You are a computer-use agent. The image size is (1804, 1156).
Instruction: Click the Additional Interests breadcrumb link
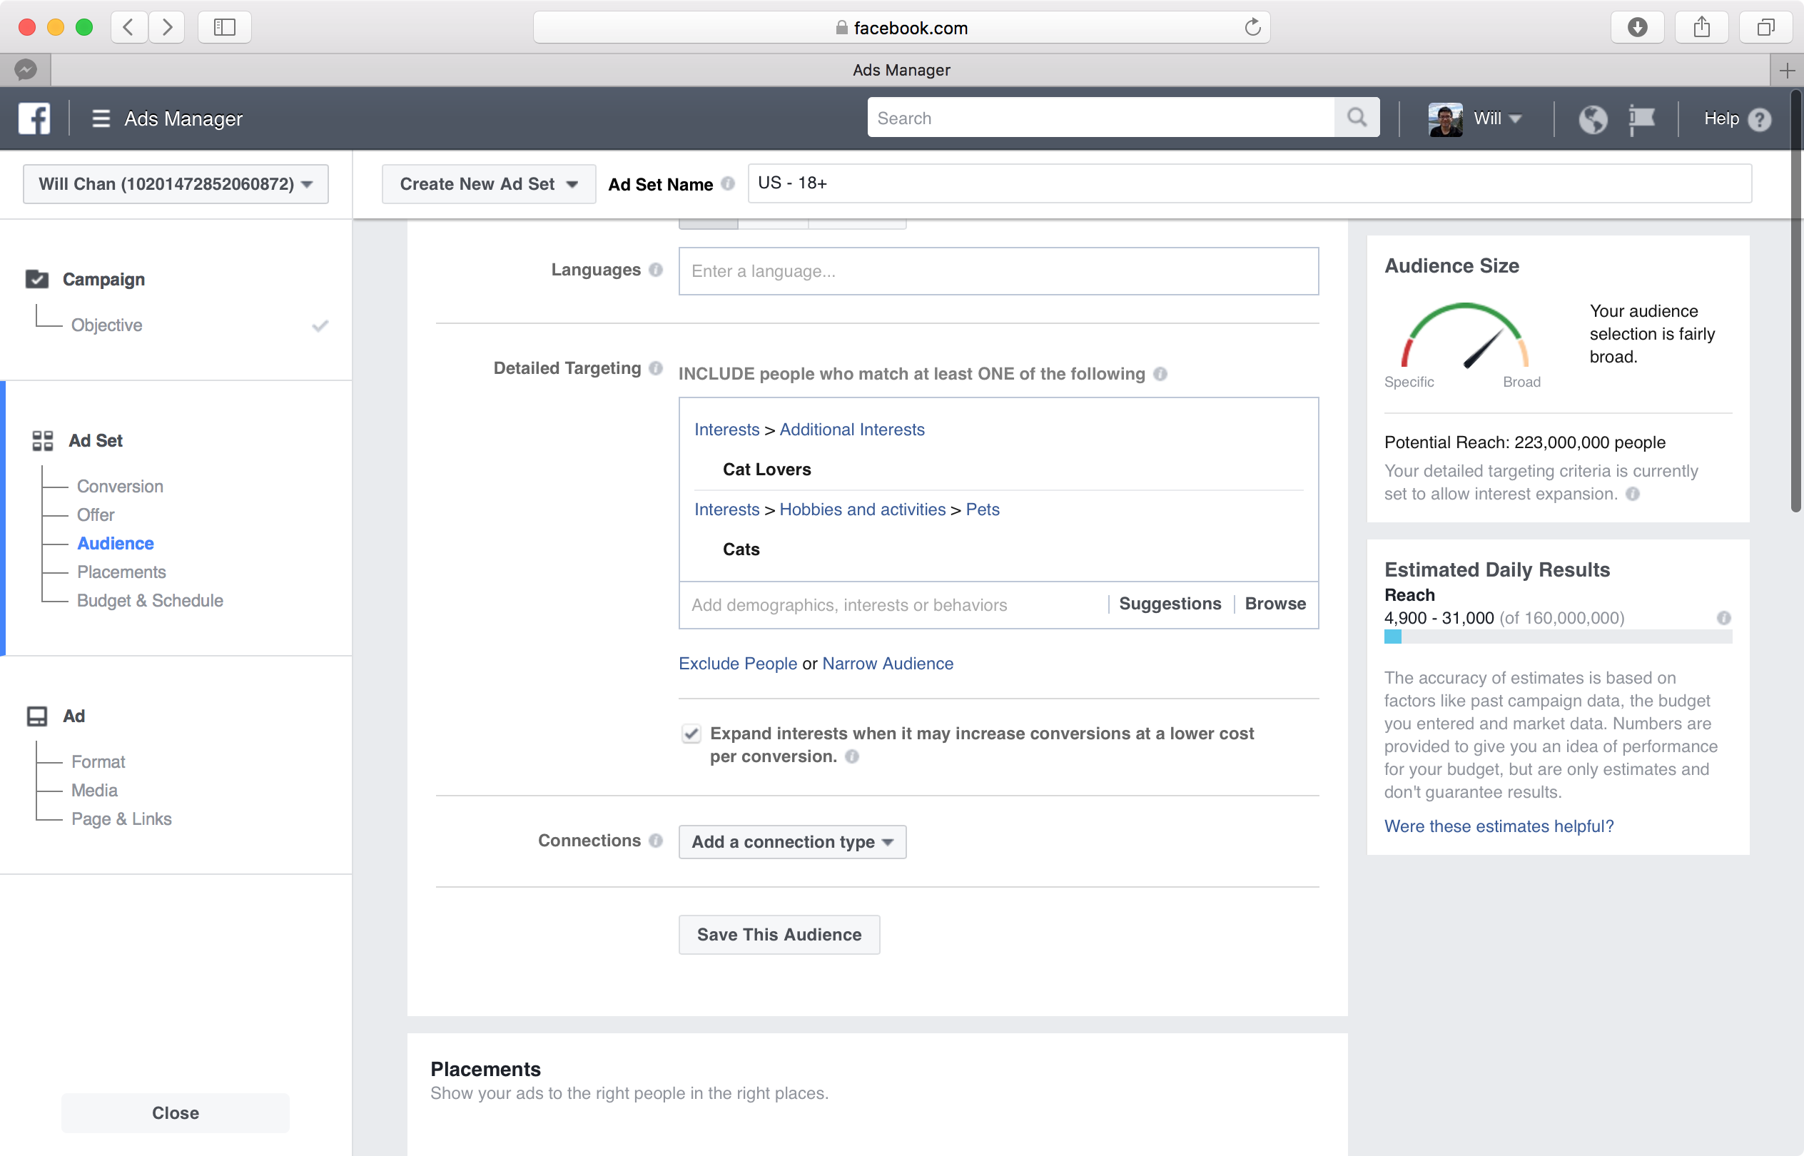[x=852, y=430]
